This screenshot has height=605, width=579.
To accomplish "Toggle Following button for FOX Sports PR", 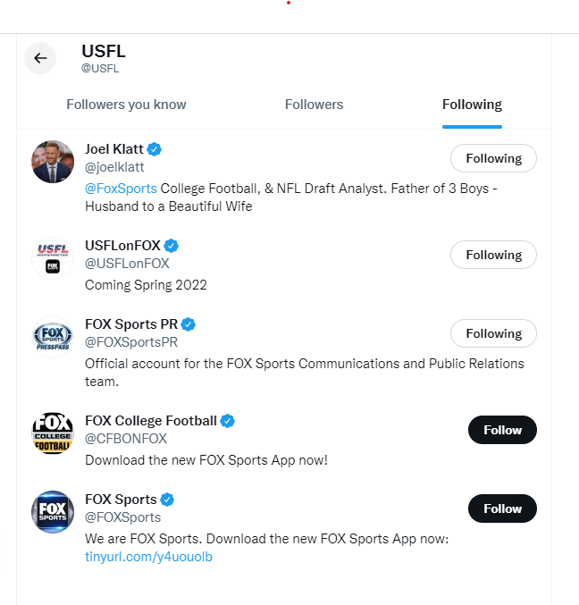I will 493,333.
